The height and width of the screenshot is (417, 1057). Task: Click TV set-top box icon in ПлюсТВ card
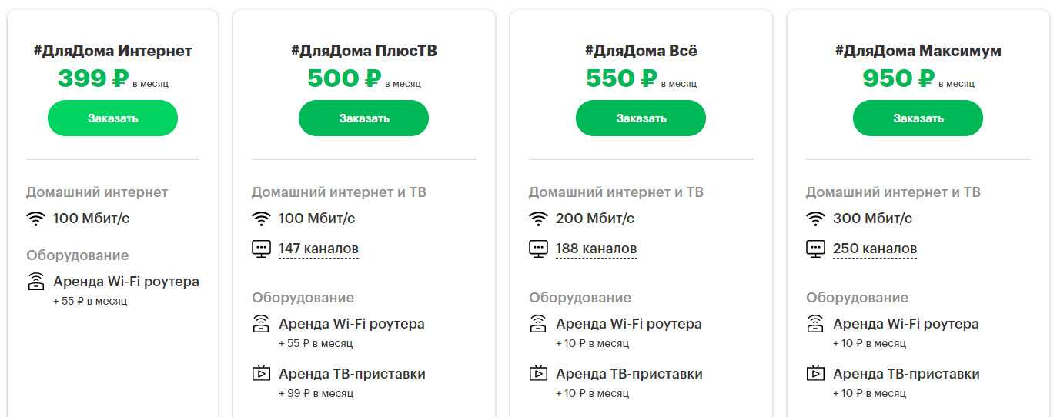pos(261,374)
